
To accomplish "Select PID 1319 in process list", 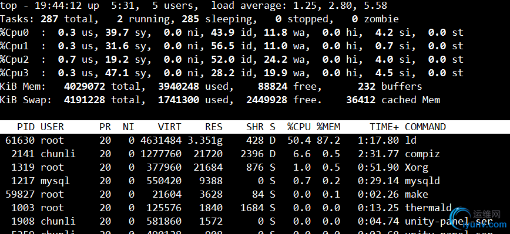I will [23, 168].
